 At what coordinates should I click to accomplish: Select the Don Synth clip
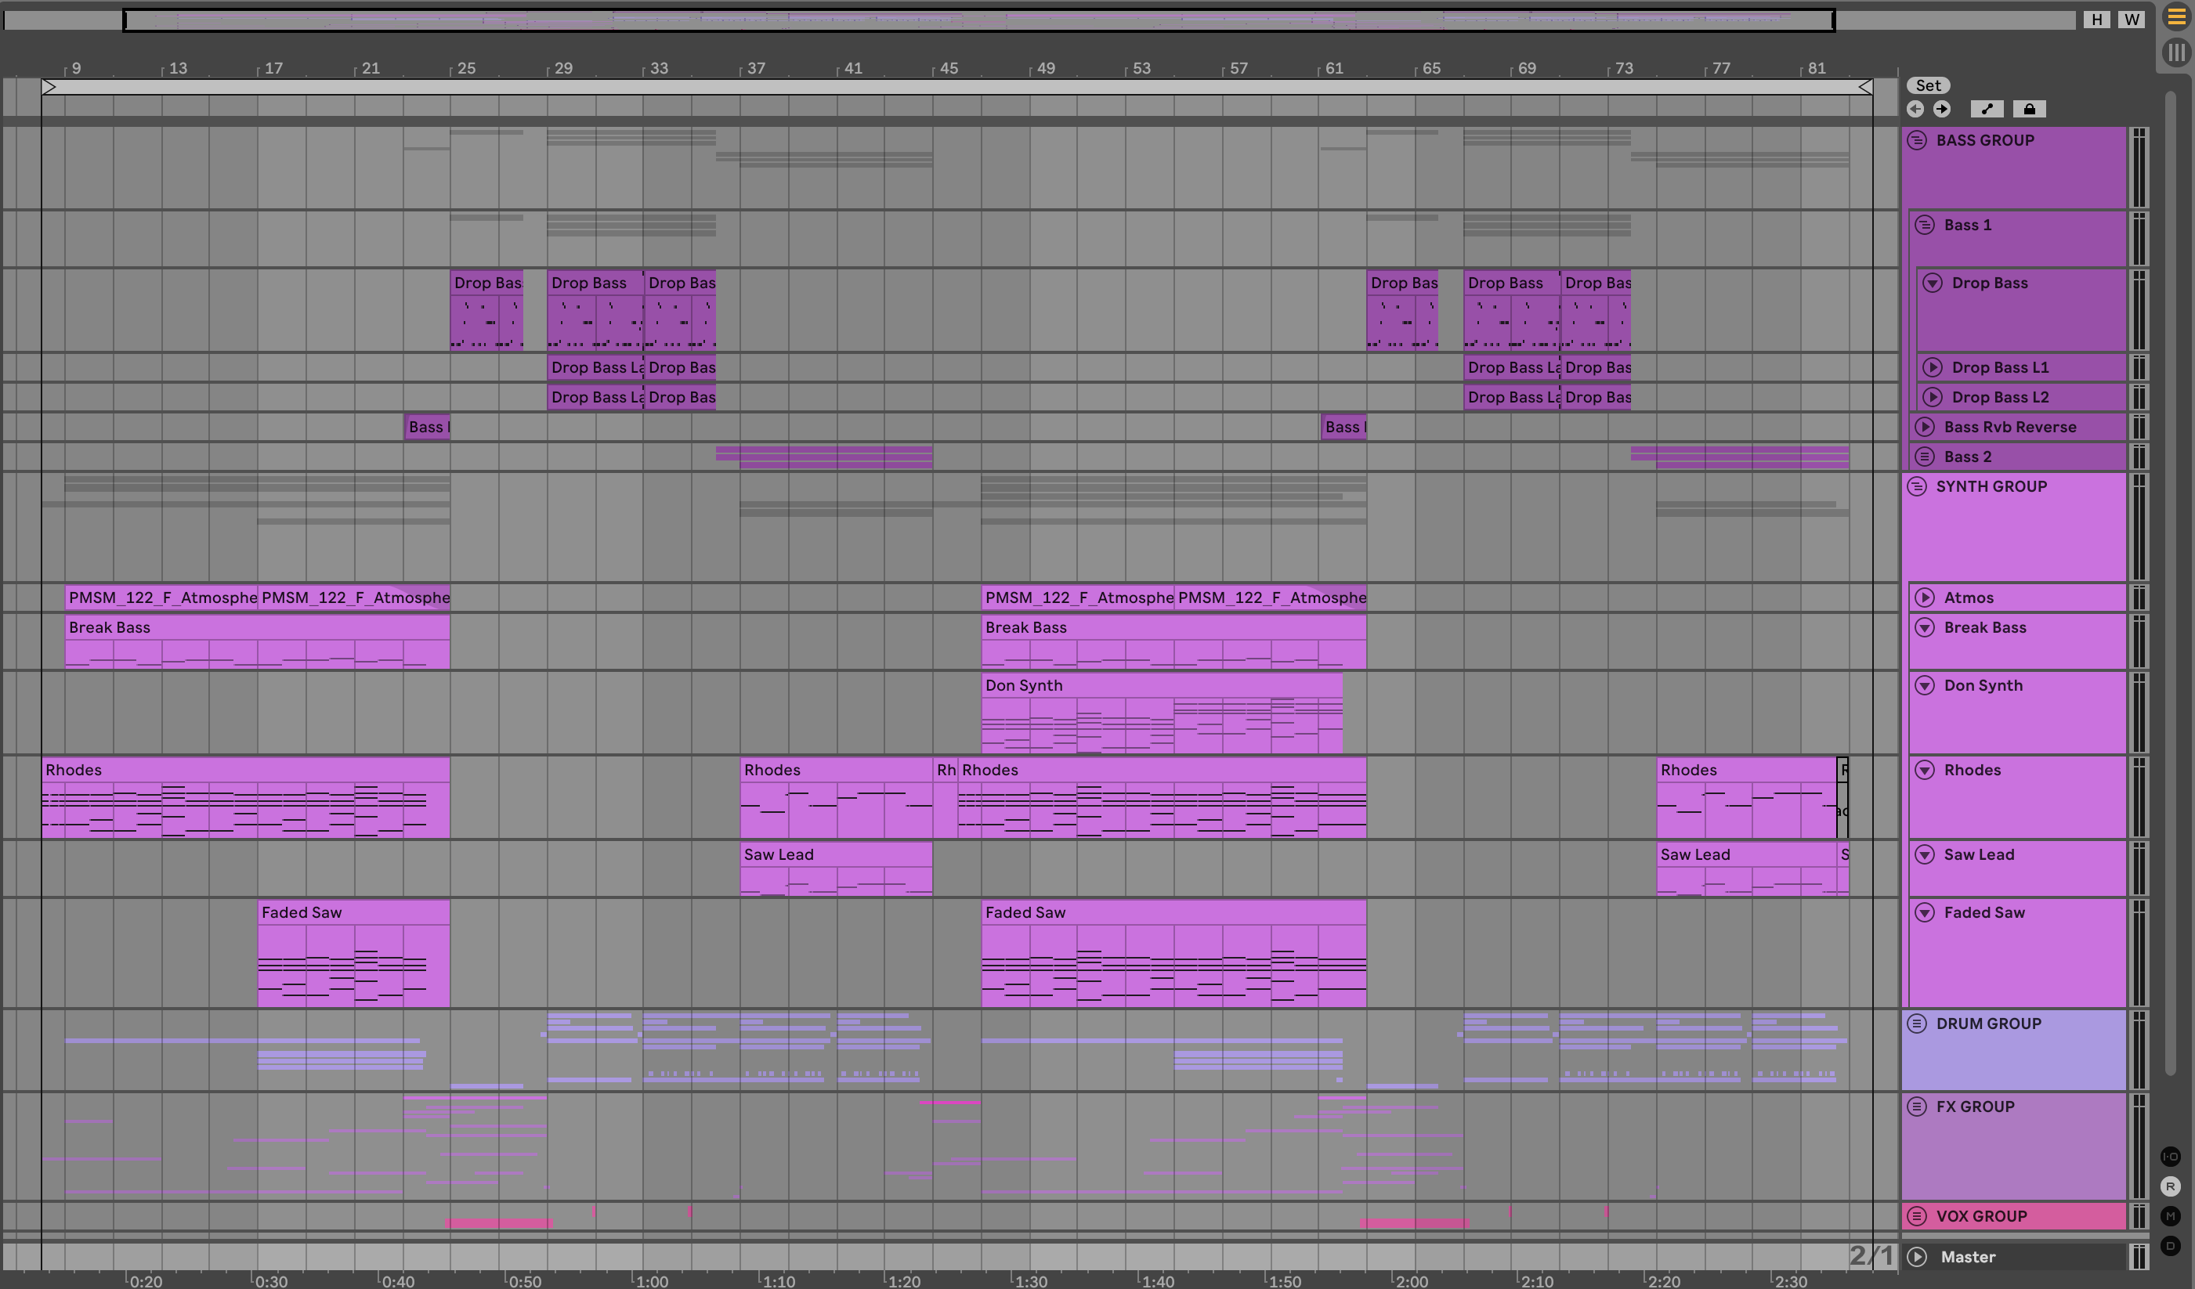click(1159, 685)
